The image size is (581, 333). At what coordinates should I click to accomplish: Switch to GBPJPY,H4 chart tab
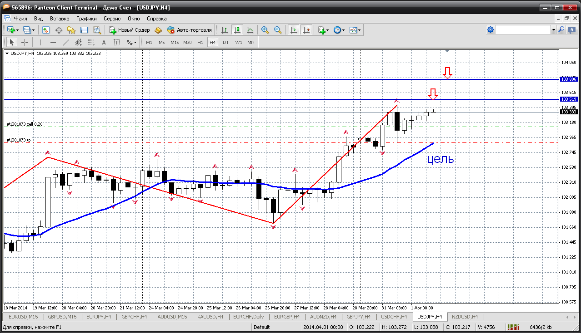(359, 317)
